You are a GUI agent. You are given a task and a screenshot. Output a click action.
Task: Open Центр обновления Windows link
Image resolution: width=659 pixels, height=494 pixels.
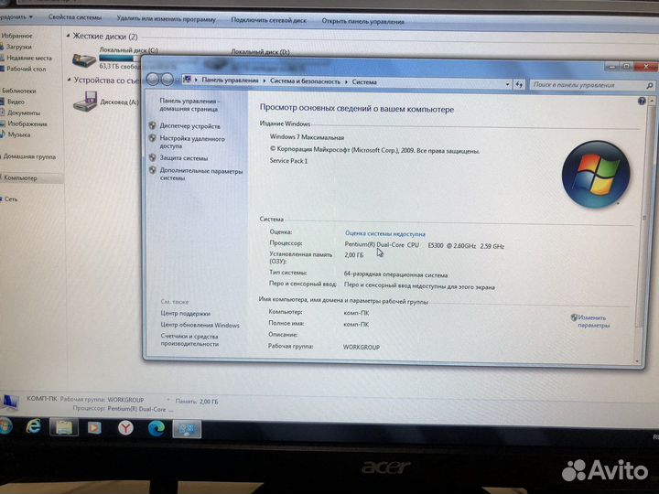[200, 325]
